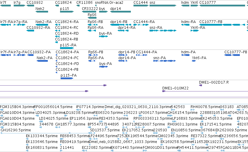Image resolution: width=248 pixels, height=152 pixels.
Task: Open EST EK160831.5prime
Action: pos(42,148)
